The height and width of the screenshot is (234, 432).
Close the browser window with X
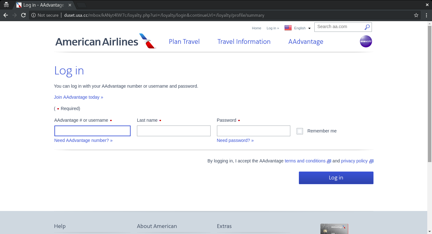(x=427, y=4)
